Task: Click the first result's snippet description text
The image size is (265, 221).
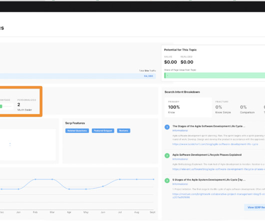Action: [218, 137]
